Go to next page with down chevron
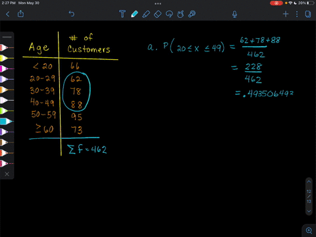The height and width of the screenshot is (237, 316). [x=309, y=211]
